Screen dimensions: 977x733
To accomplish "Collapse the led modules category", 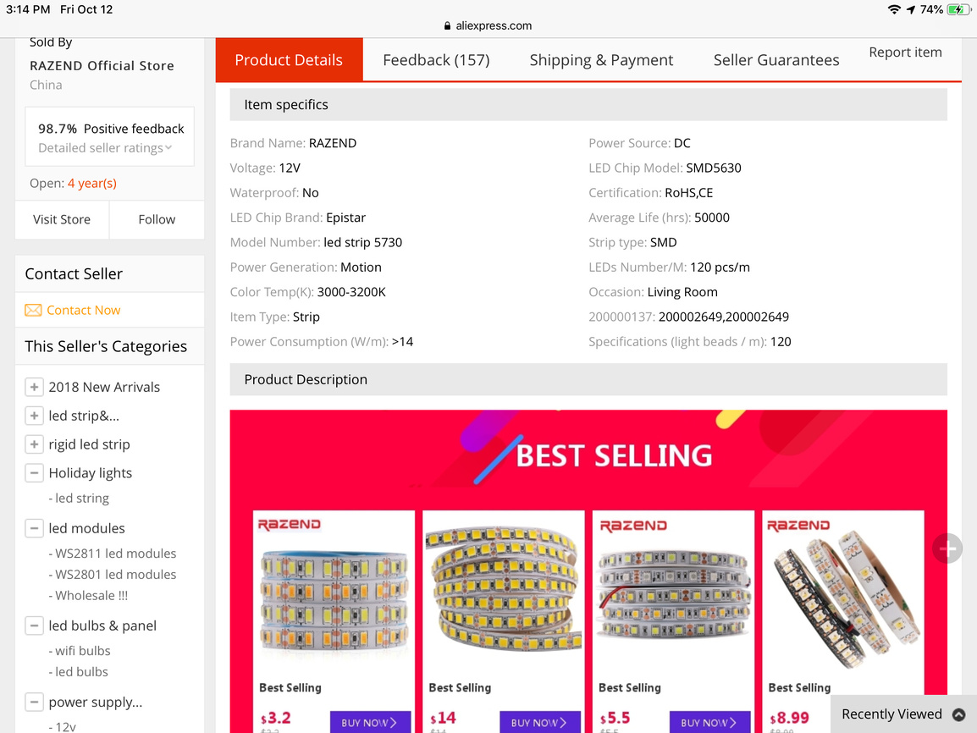I will click(x=34, y=528).
